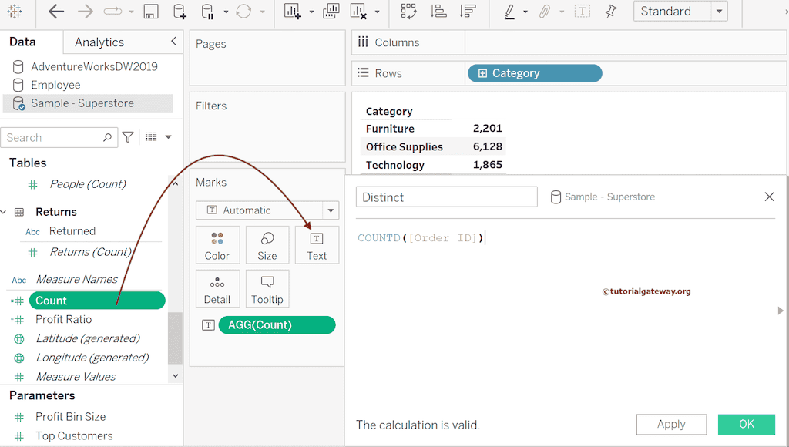Click the Size shelf on the Marks card

point(267,245)
